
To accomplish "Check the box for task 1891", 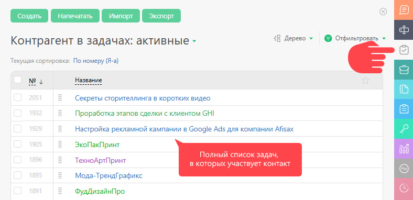I will (x=17, y=191).
